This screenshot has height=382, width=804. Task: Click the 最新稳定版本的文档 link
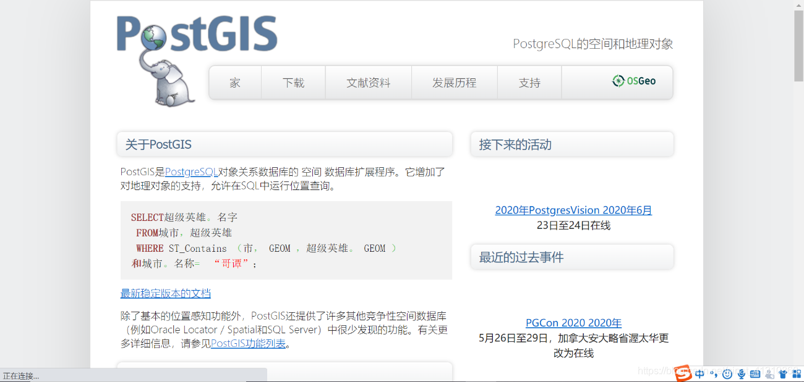pos(165,293)
